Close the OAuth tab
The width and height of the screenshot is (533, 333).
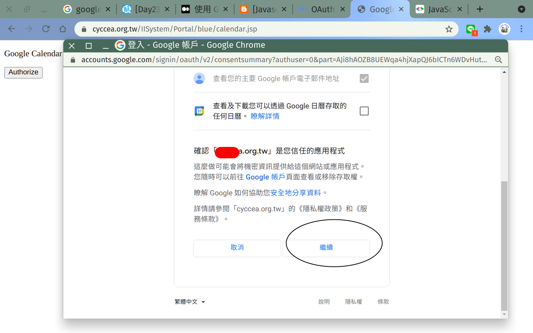[343, 9]
